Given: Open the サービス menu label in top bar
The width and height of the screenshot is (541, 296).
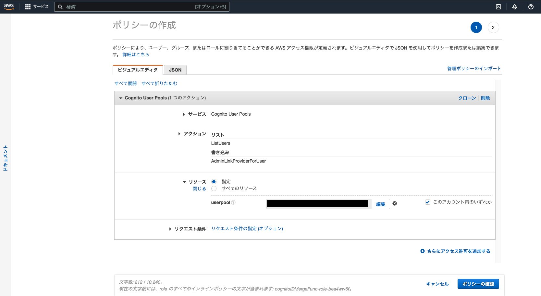Looking at the screenshot, I should coord(41,7).
